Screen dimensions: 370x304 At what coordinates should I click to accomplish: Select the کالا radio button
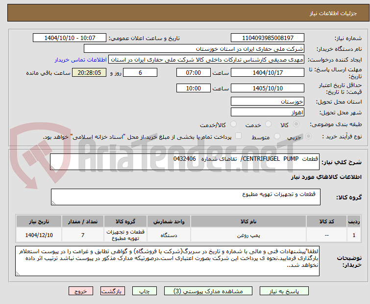pyautogui.click(x=296, y=124)
